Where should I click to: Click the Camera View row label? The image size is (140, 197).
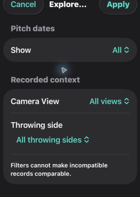click(x=35, y=101)
